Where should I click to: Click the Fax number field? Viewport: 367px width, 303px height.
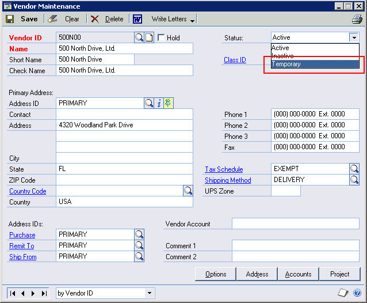(x=315, y=147)
